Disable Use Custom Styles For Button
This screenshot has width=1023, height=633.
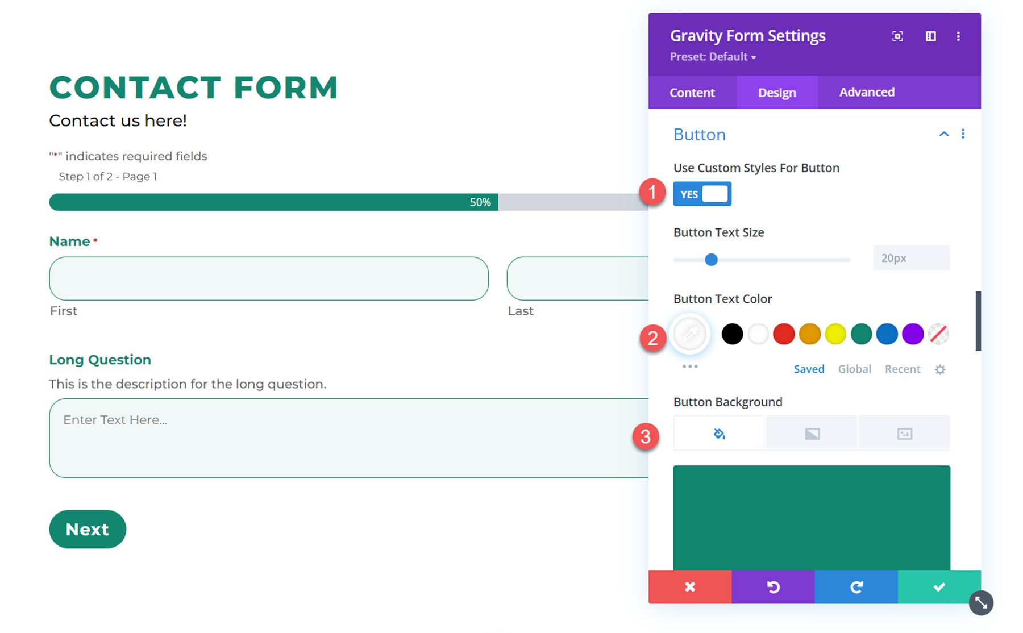click(x=702, y=193)
